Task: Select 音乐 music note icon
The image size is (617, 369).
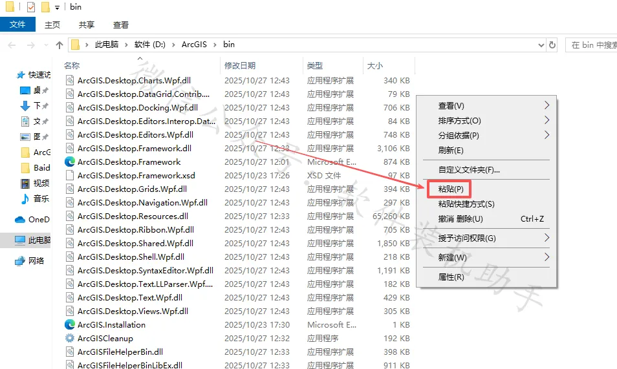Action: (25, 198)
